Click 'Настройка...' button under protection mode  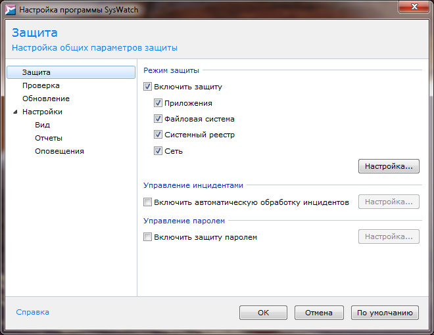click(x=389, y=166)
